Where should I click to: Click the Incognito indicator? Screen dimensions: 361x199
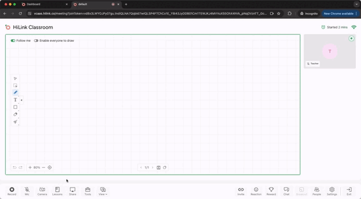click(309, 14)
